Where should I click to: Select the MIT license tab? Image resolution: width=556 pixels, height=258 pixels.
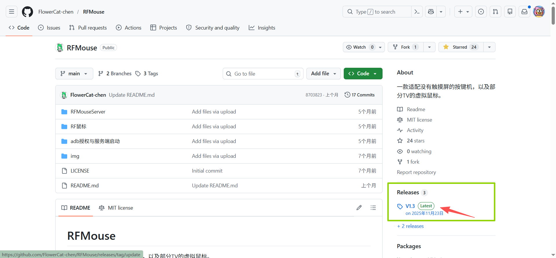tap(116, 208)
